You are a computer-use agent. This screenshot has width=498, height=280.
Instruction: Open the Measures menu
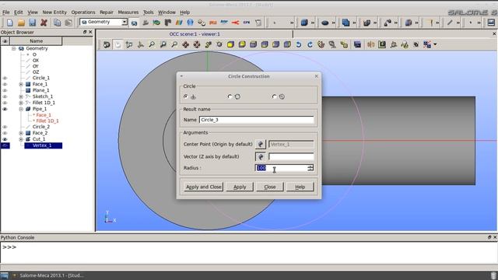pyautogui.click(x=128, y=12)
